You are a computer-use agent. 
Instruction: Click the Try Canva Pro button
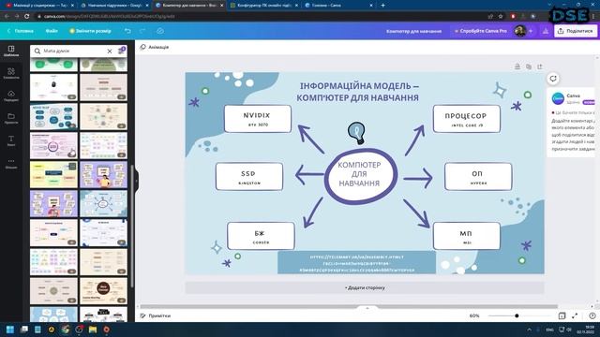pyautogui.click(x=481, y=31)
